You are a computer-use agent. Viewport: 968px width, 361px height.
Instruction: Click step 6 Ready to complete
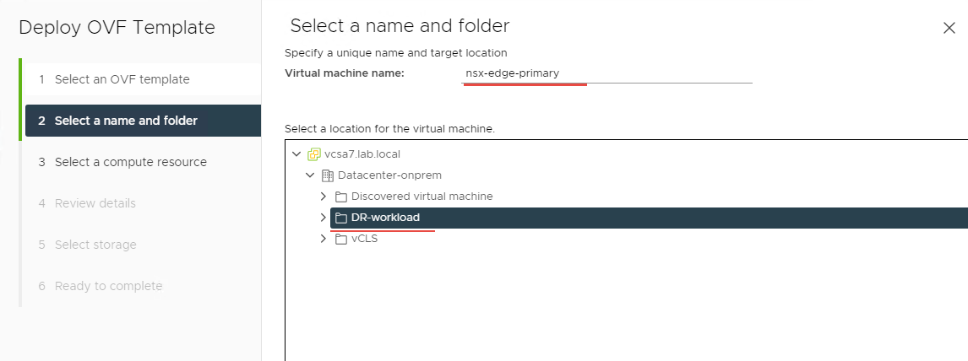pos(108,286)
